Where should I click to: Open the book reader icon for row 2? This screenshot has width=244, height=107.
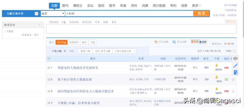coord(226,80)
